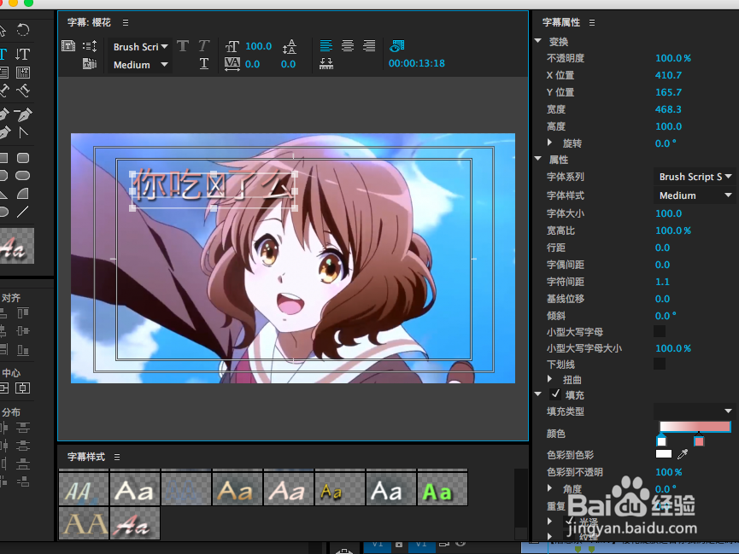Image resolution: width=739 pixels, height=554 pixels.
Task: Select the Vertical Area Type tool
Action: [x=22, y=73]
